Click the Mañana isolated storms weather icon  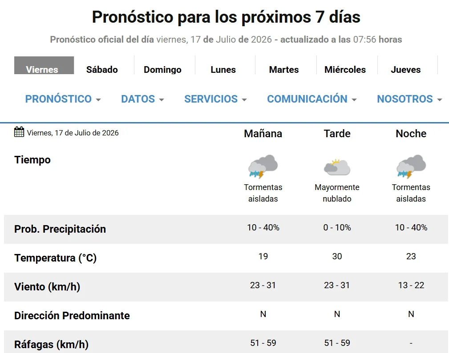pos(263,167)
